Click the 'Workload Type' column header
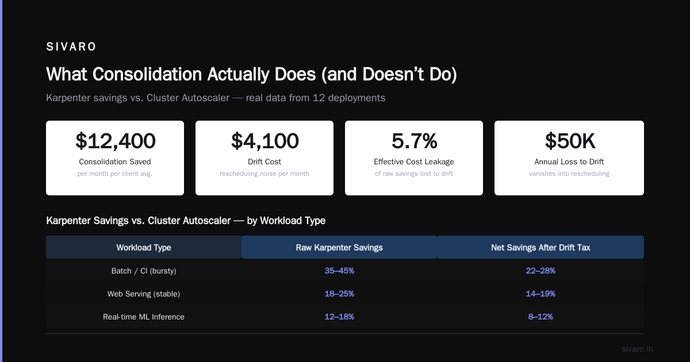This screenshot has width=690, height=362. click(144, 248)
